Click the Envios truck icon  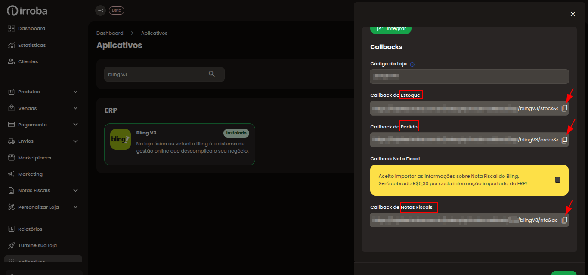click(x=12, y=141)
